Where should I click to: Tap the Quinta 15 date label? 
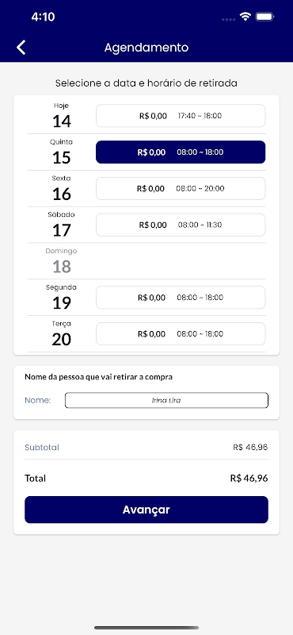coord(62,152)
